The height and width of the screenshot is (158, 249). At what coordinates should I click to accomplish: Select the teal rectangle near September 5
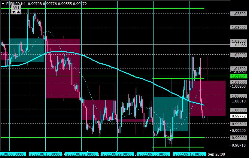coord(171,114)
